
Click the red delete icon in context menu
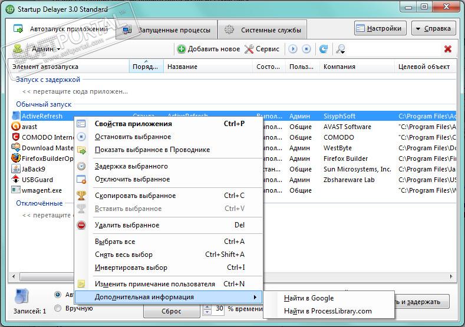(81, 225)
